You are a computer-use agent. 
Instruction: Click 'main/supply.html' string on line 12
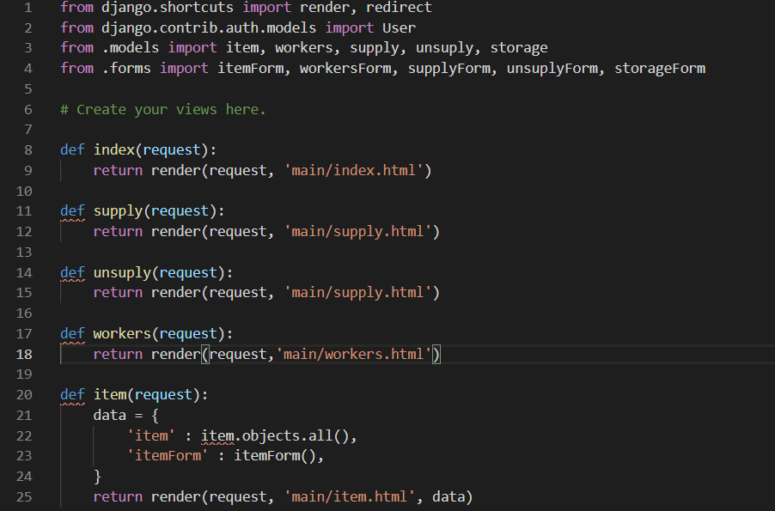point(357,231)
